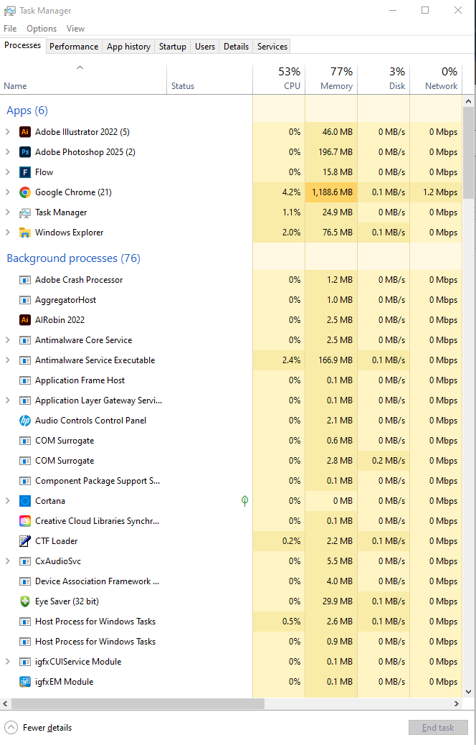The height and width of the screenshot is (745, 476).
Task: Click the Windows Explorer folder icon
Action: click(25, 233)
